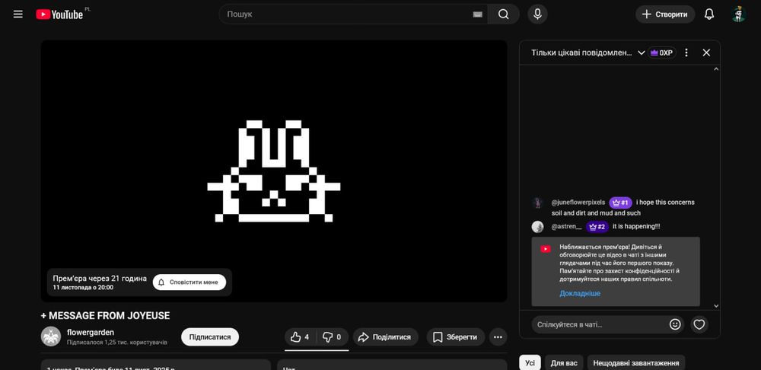This screenshot has width=761, height=370.
Task: Click the magnifying glass search button
Action: 503,14
